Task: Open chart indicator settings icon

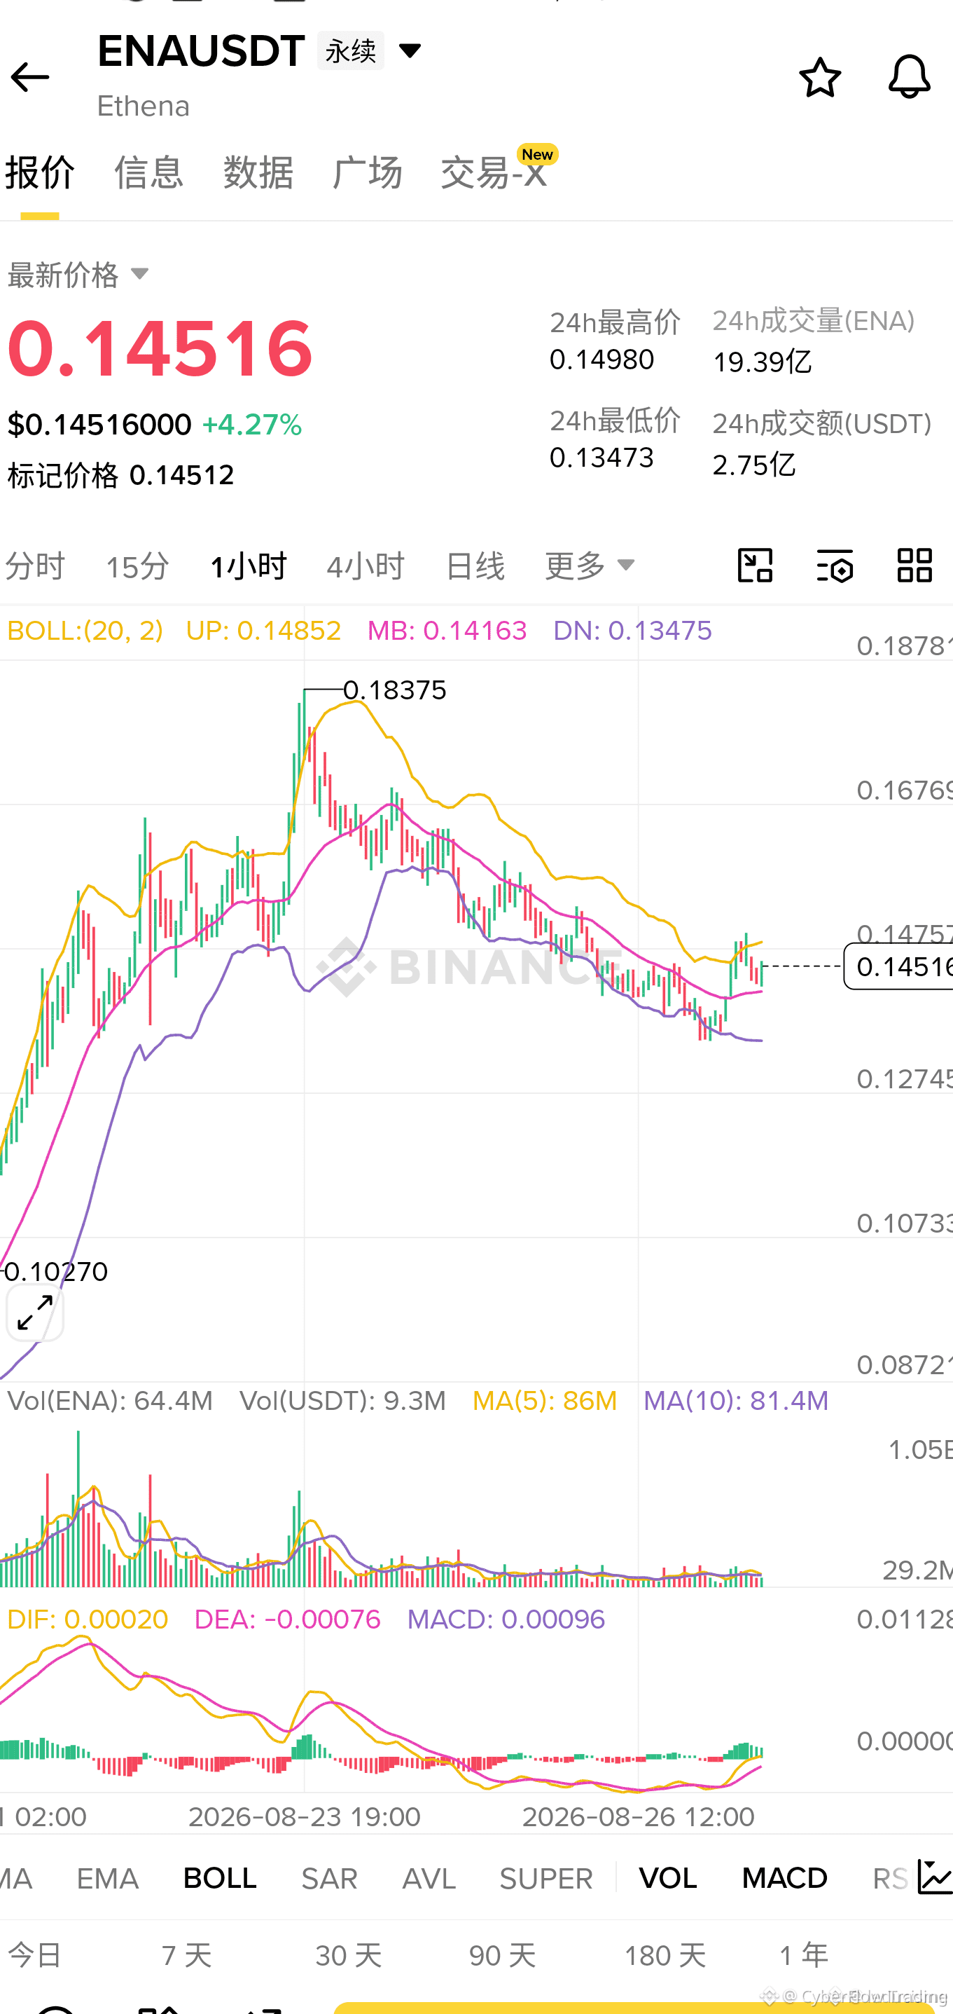Action: point(834,566)
